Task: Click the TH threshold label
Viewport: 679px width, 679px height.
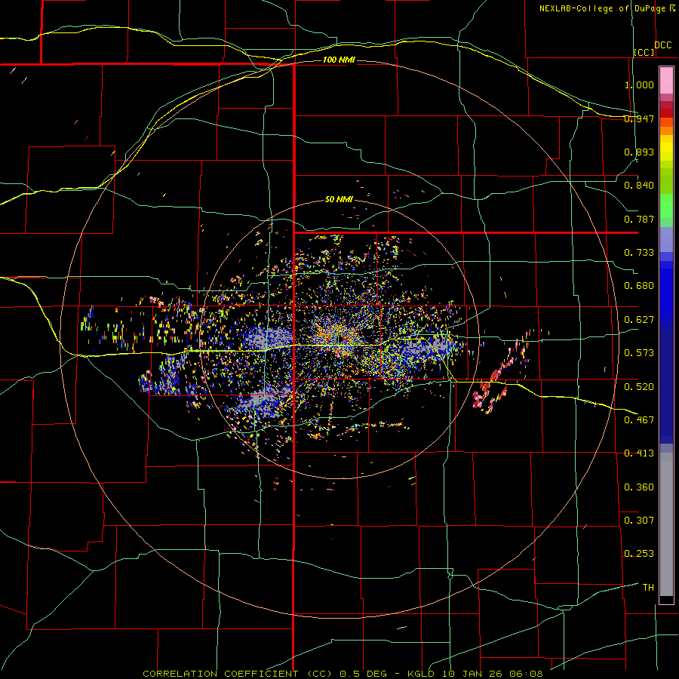Action: click(x=648, y=588)
